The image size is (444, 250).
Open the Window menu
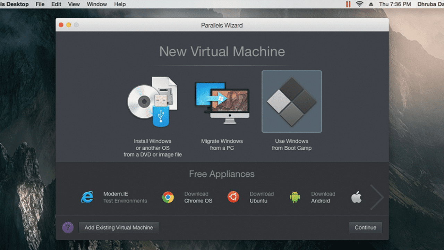97,4
